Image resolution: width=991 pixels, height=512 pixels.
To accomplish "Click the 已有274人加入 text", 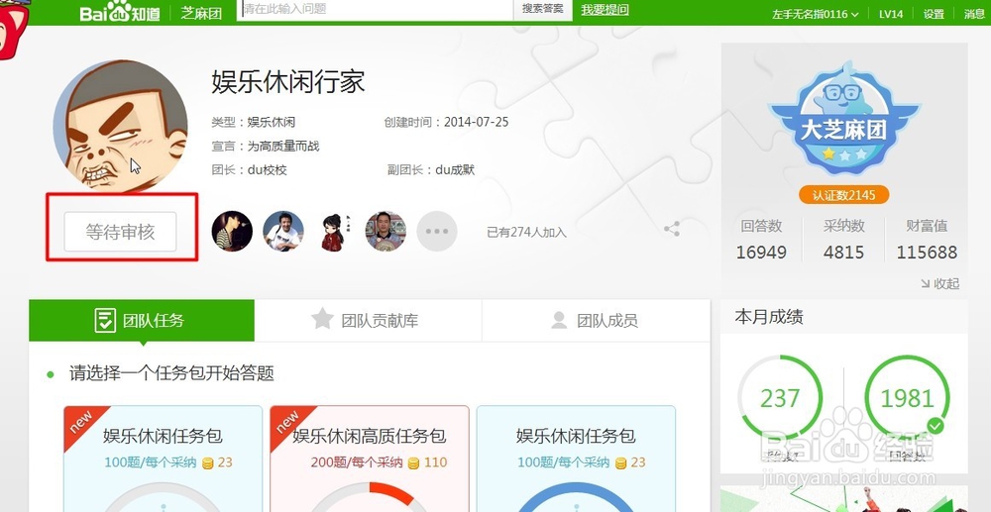I will pyautogui.click(x=526, y=233).
